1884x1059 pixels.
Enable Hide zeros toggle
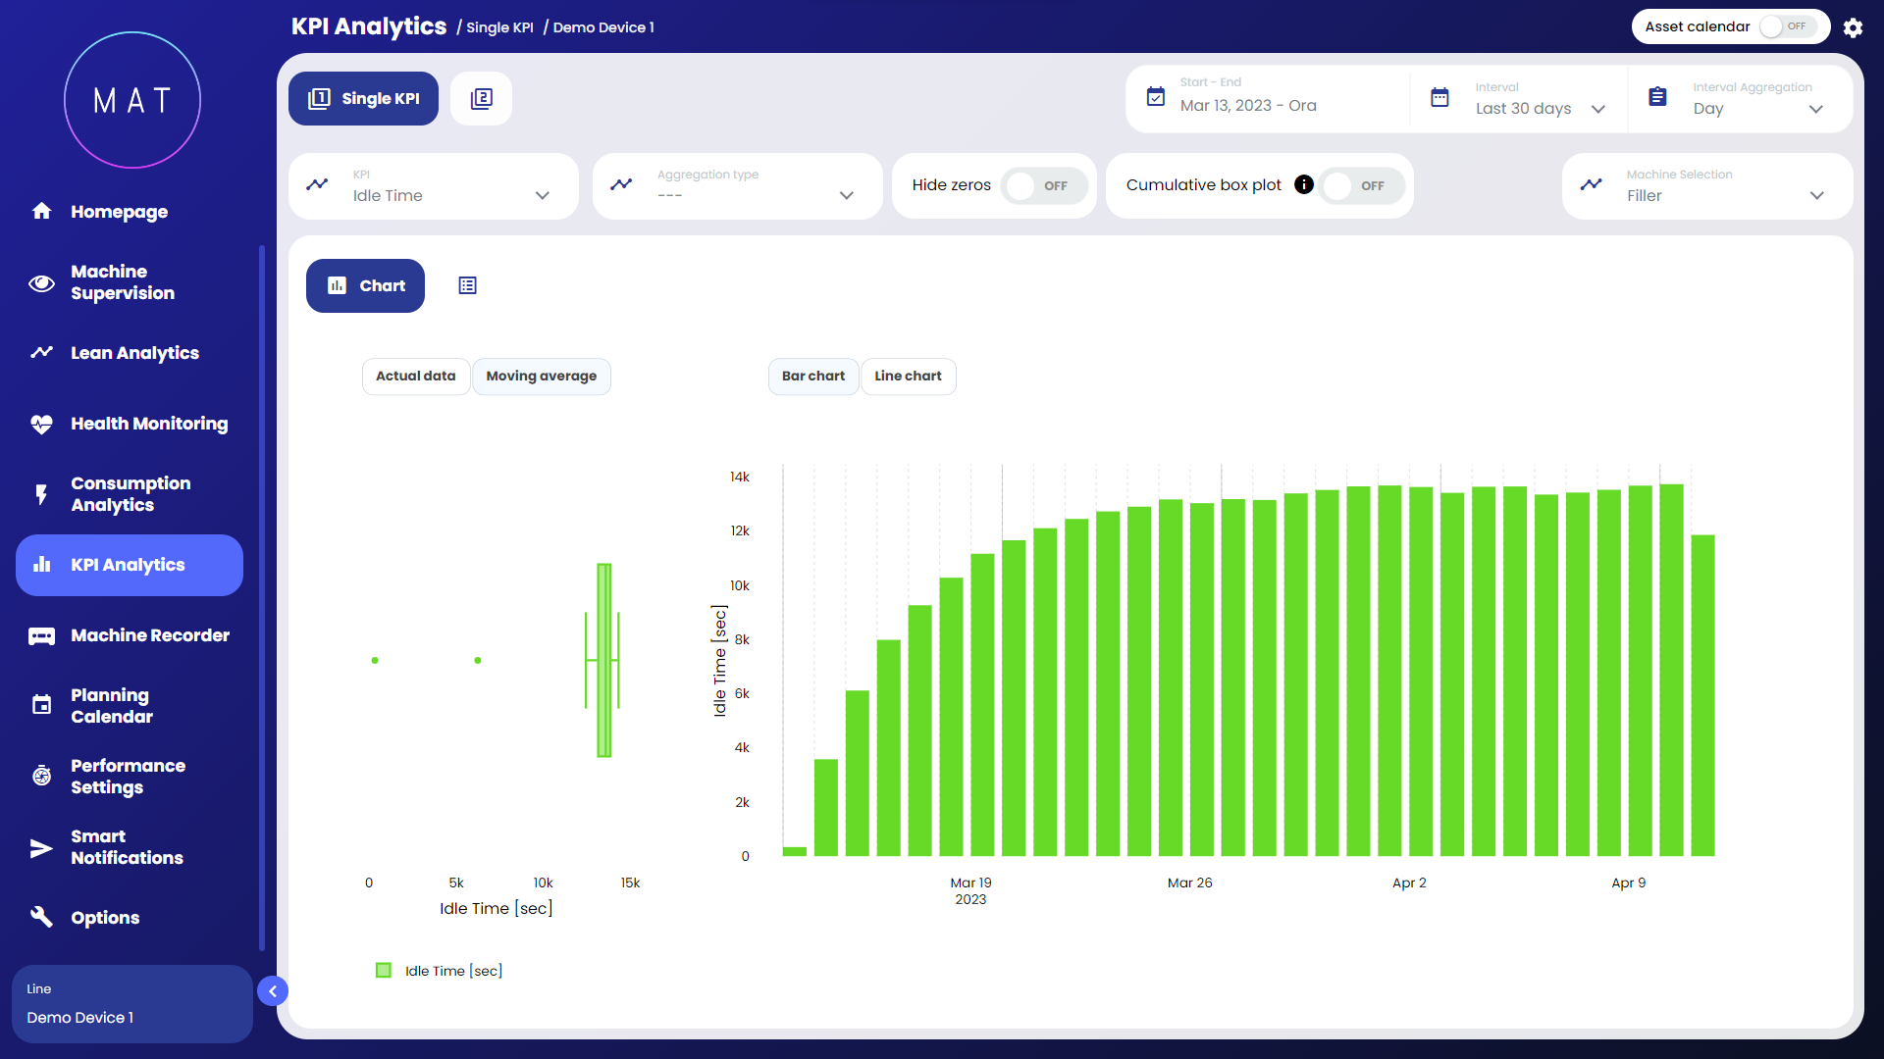point(1043,185)
